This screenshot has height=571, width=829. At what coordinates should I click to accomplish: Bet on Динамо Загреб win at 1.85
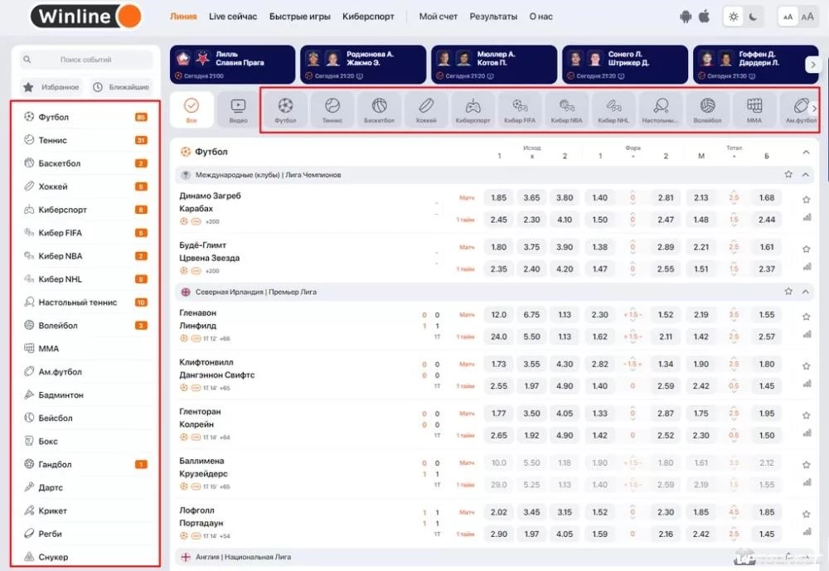click(x=498, y=198)
